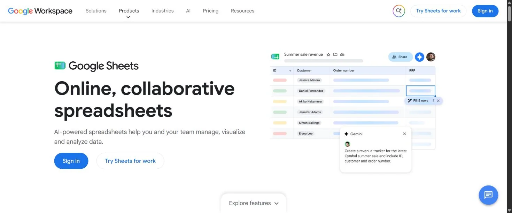Click the Sheets file icon in preview
Viewport: 512px width, 213px height.
pos(275,56)
